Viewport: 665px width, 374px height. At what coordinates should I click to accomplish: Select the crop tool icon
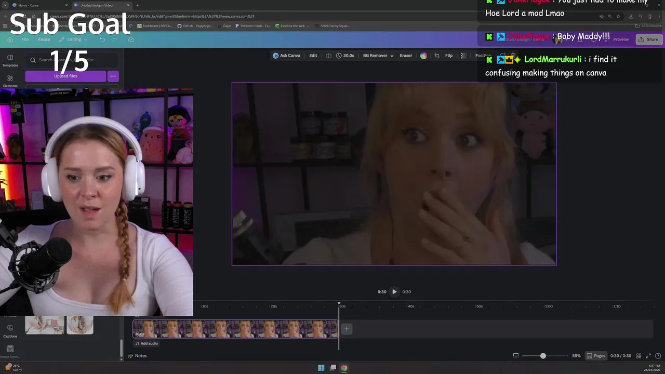pos(437,56)
